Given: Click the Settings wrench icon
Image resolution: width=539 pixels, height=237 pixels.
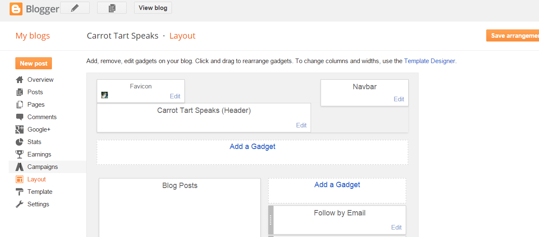Looking at the screenshot, I should coord(20,204).
